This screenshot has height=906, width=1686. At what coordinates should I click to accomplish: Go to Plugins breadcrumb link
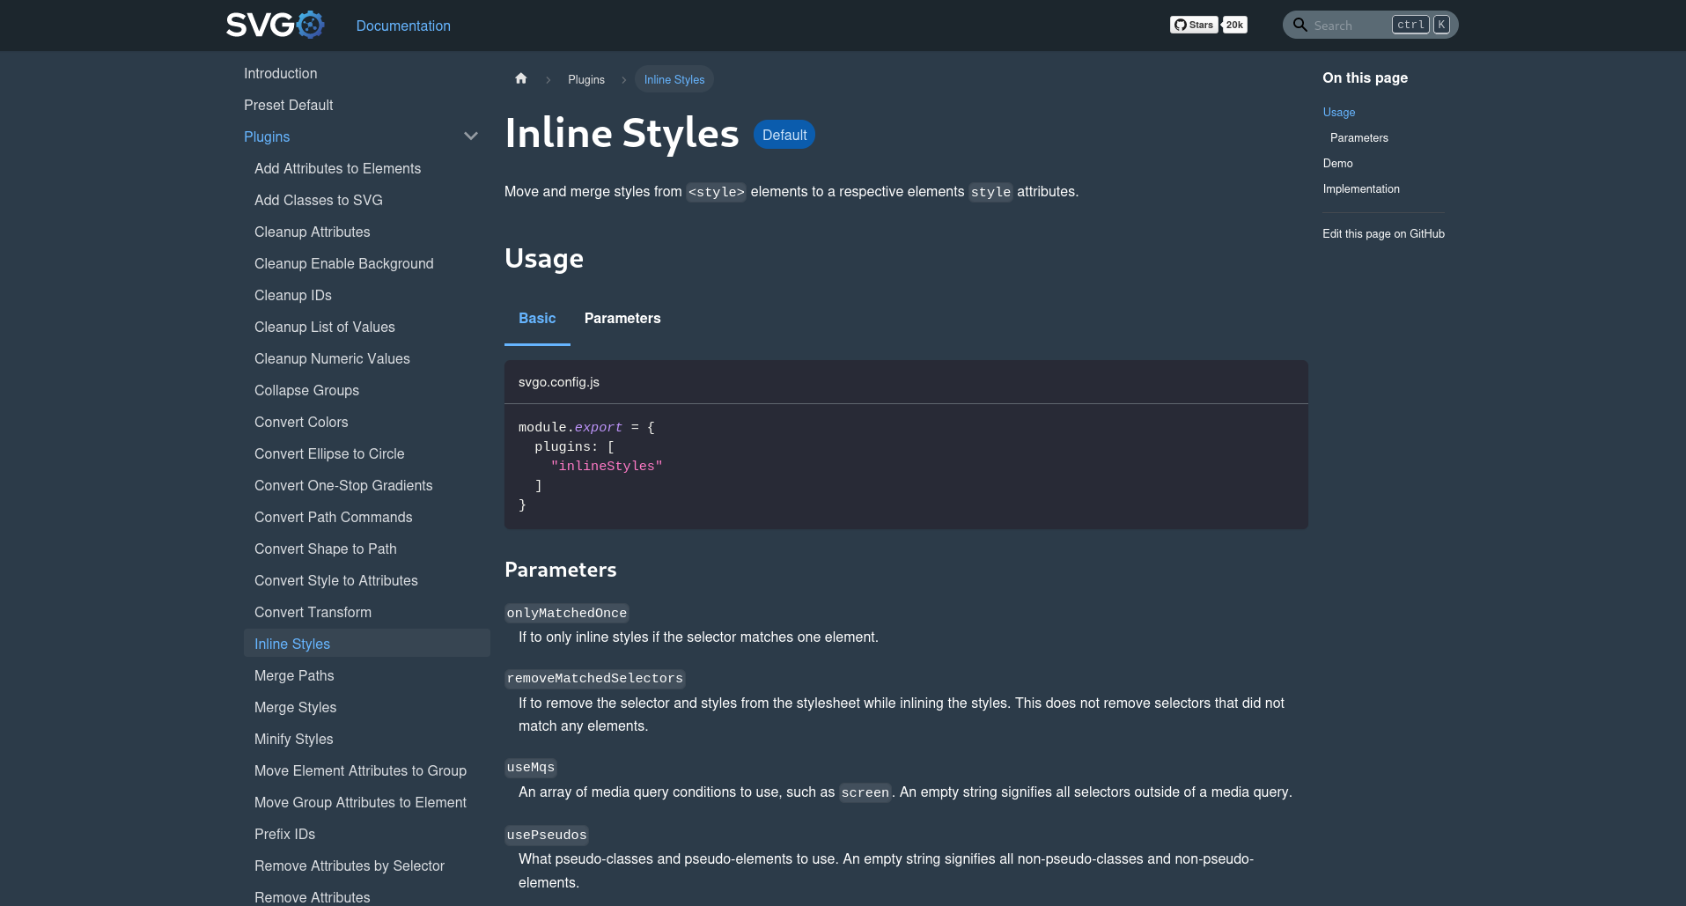(x=586, y=80)
